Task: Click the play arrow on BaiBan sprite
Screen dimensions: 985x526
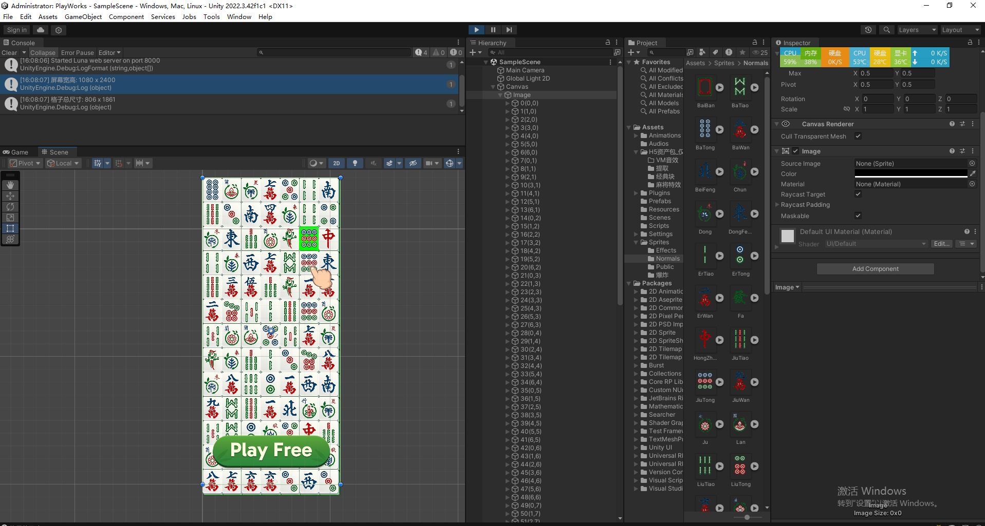Action: pyautogui.click(x=719, y=88)
